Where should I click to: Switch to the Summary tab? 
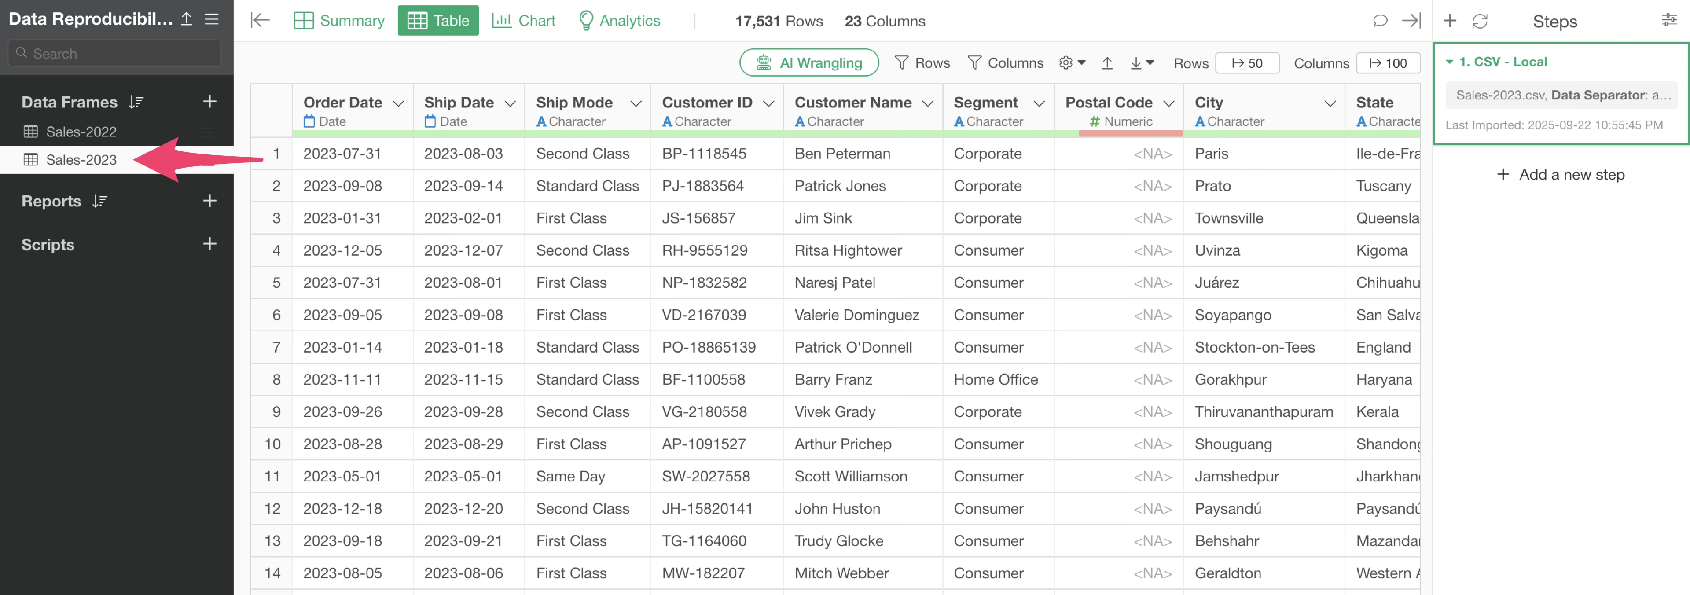(339, 20)
